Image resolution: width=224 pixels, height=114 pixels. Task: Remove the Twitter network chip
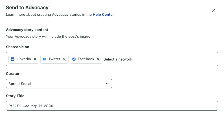pos(64,59)
